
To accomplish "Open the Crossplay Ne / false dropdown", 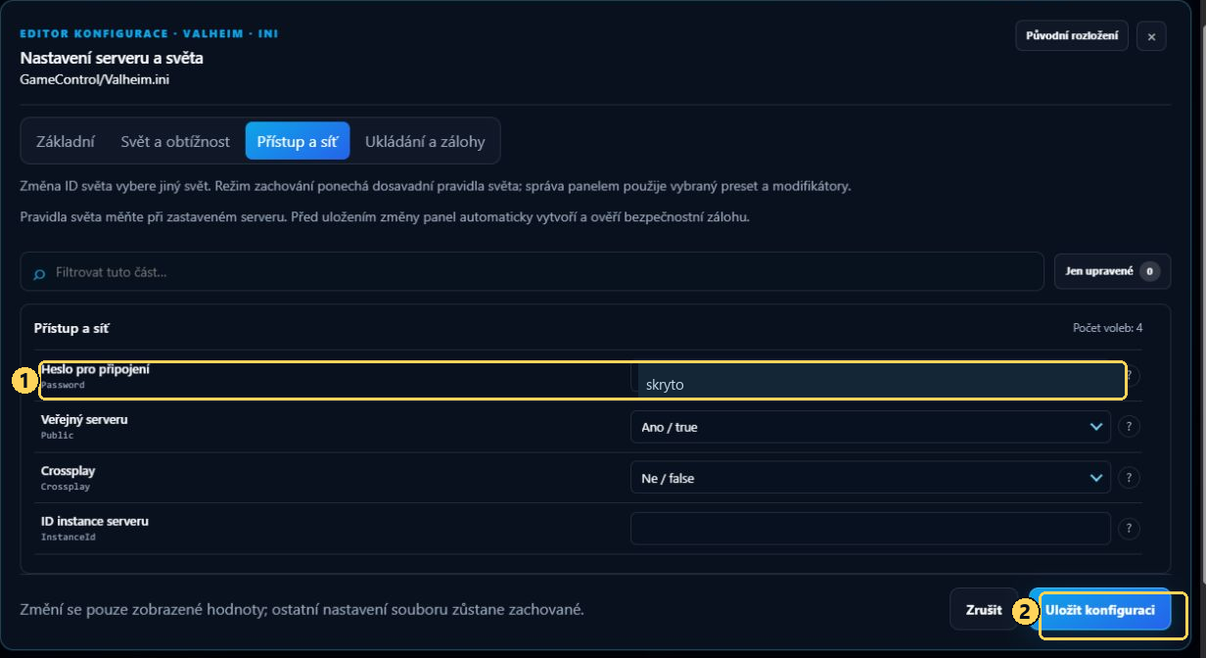I will coord(870,478).
